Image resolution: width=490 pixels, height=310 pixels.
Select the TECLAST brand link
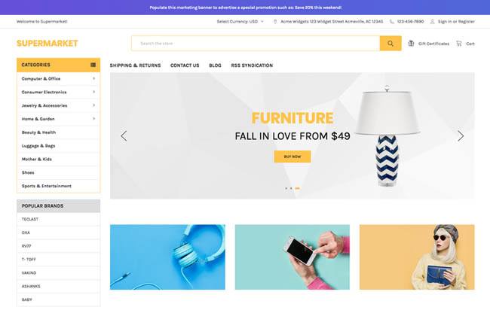click(x=30, y=219)
